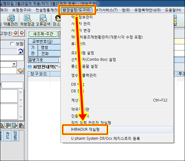The width and height of the screenshot is (185, 161).
Task: Click the green 새조제-주간 button
Action: click(x=43, y=34)
